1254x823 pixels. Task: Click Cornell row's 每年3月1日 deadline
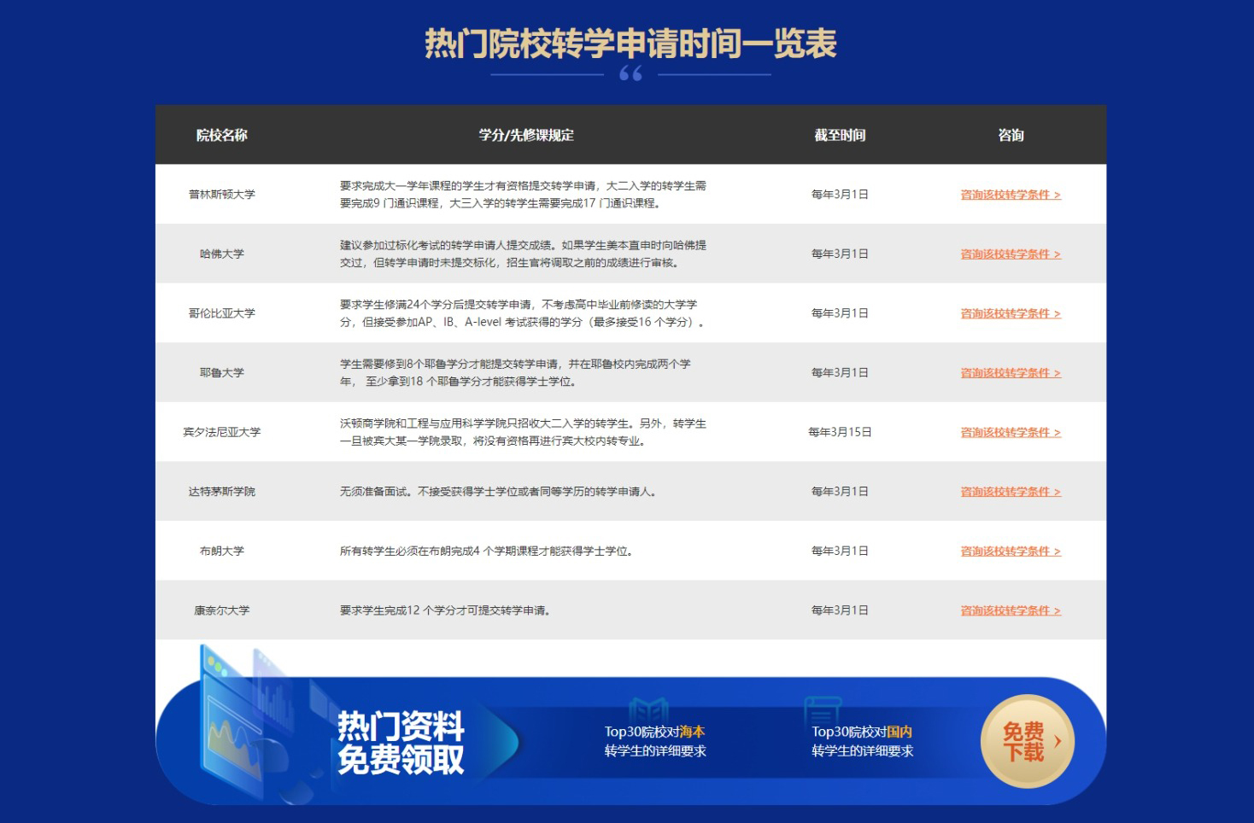(x=840, y=610)
